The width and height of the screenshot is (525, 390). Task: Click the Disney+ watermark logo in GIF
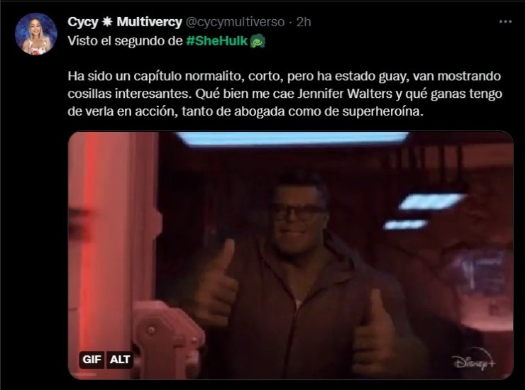click(x=473, y=362)
